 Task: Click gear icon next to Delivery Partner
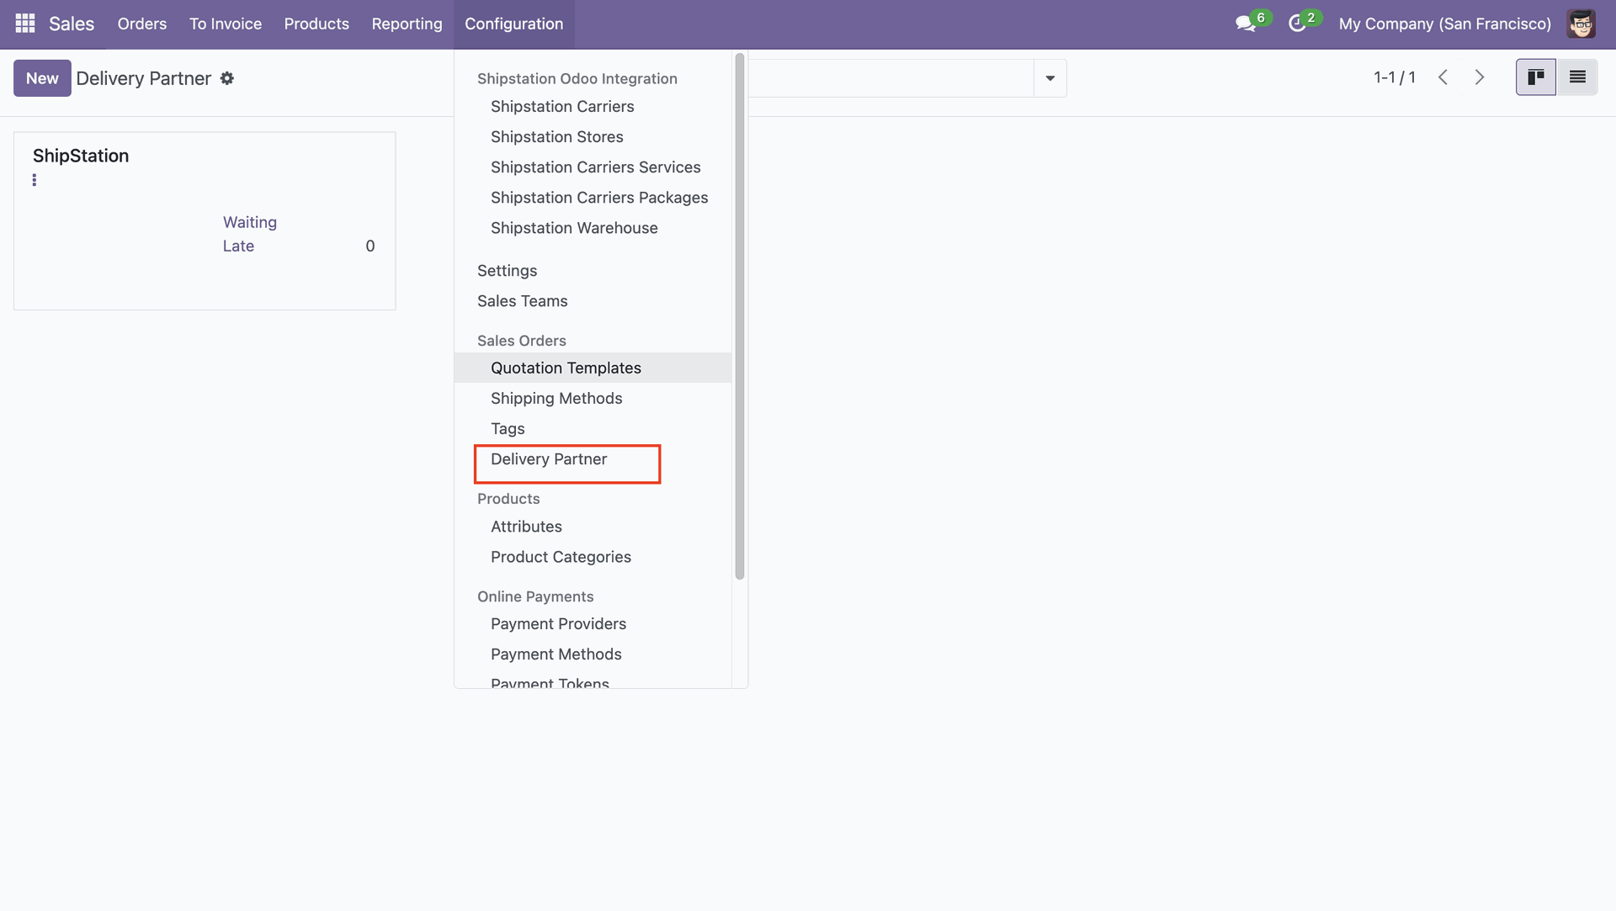227,78
